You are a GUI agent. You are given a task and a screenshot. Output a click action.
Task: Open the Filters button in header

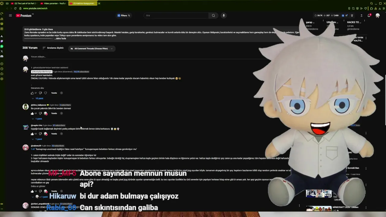[124, 15]
